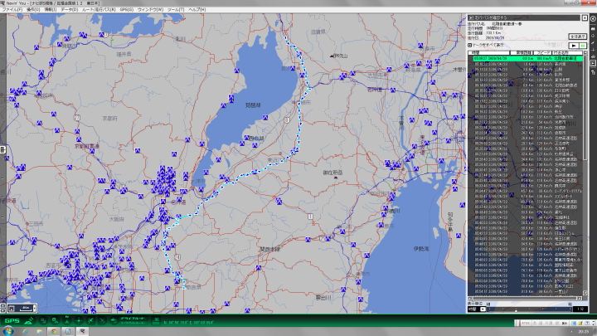Viewport: 597px width, 336px height.
Task: Click the car icon in right toolbar
Action: tap(593, 56)
